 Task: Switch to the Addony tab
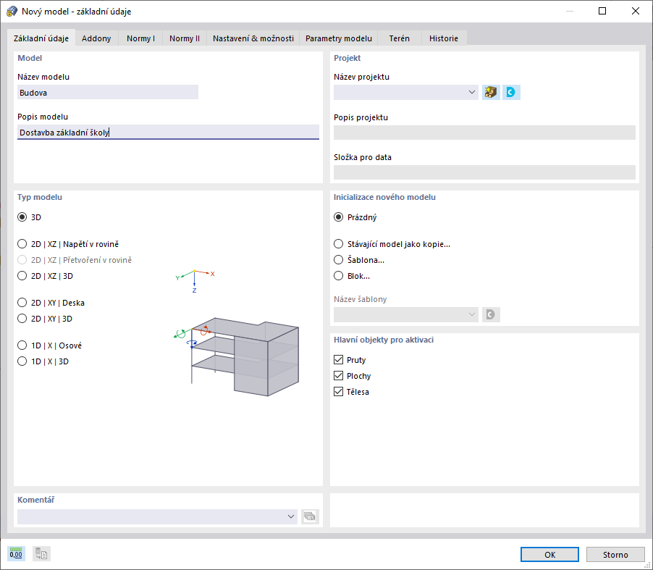96,38
